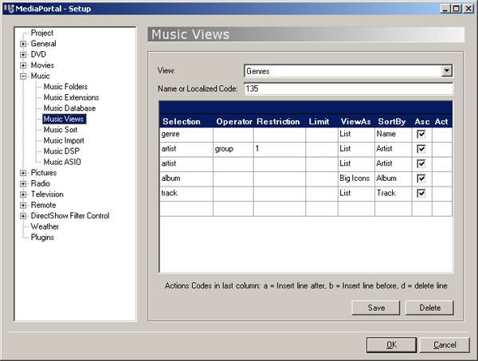Click the 'Track' SortBy cell

coord(394,194)
